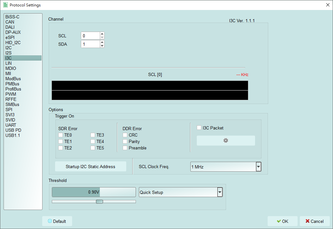Screen dimensions: 333x229
Task: Enable TE4 SDR error trigger
Action: [93, 141]
